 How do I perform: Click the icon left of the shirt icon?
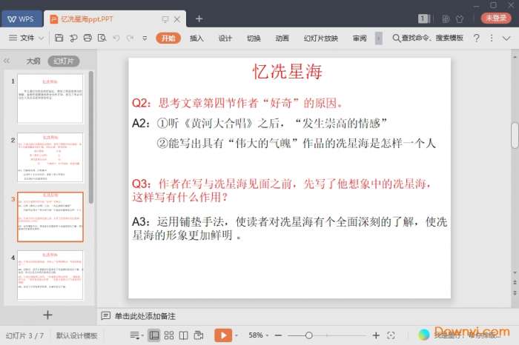[446, 19]
